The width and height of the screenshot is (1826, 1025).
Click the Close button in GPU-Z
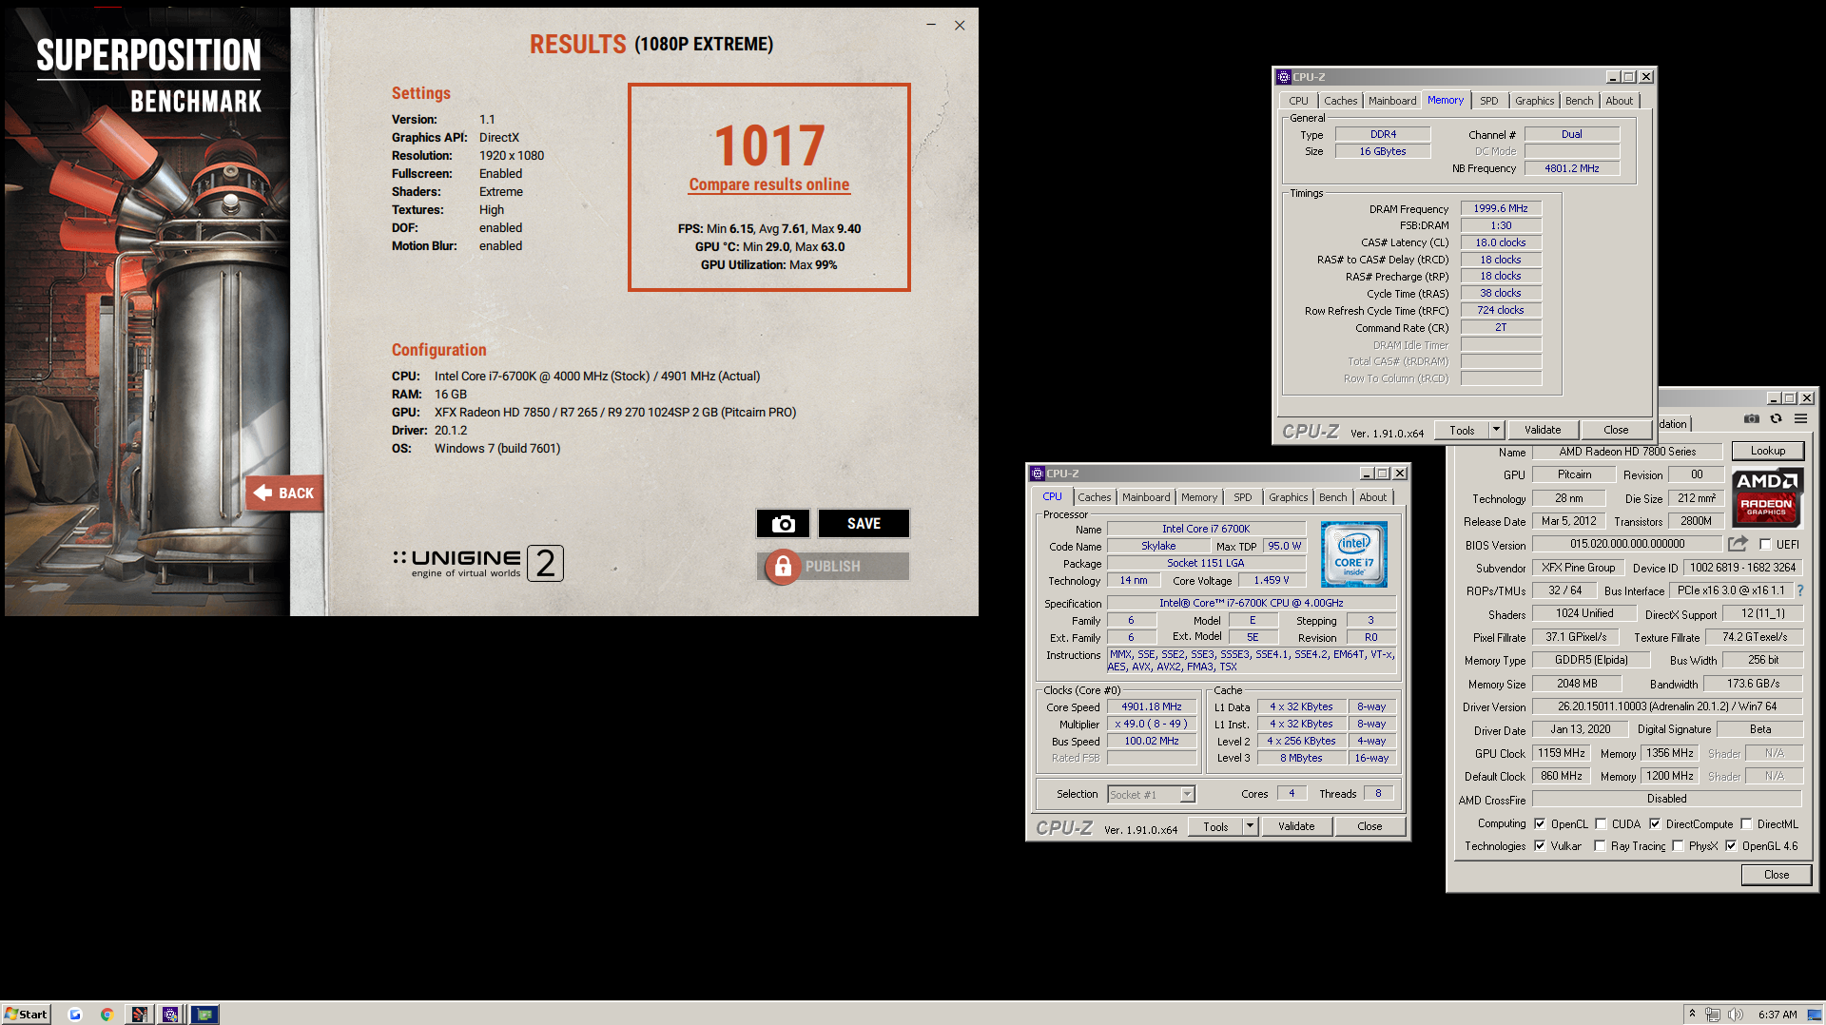[1776, 875]
